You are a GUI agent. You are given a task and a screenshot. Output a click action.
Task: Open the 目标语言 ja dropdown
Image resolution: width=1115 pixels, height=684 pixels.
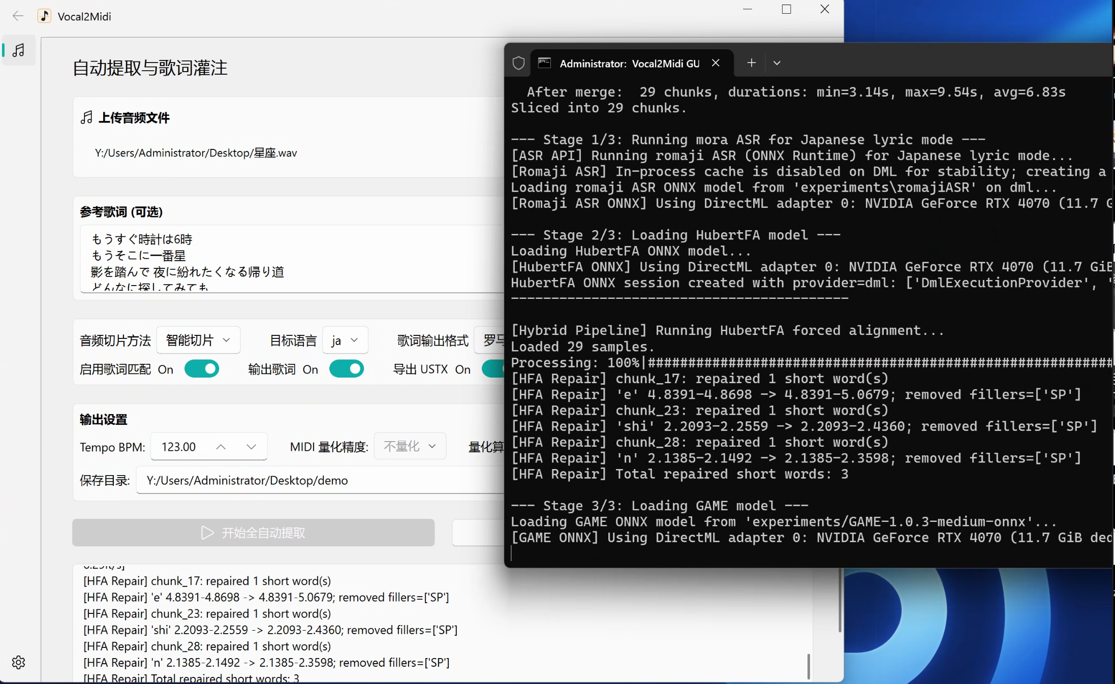345,340
